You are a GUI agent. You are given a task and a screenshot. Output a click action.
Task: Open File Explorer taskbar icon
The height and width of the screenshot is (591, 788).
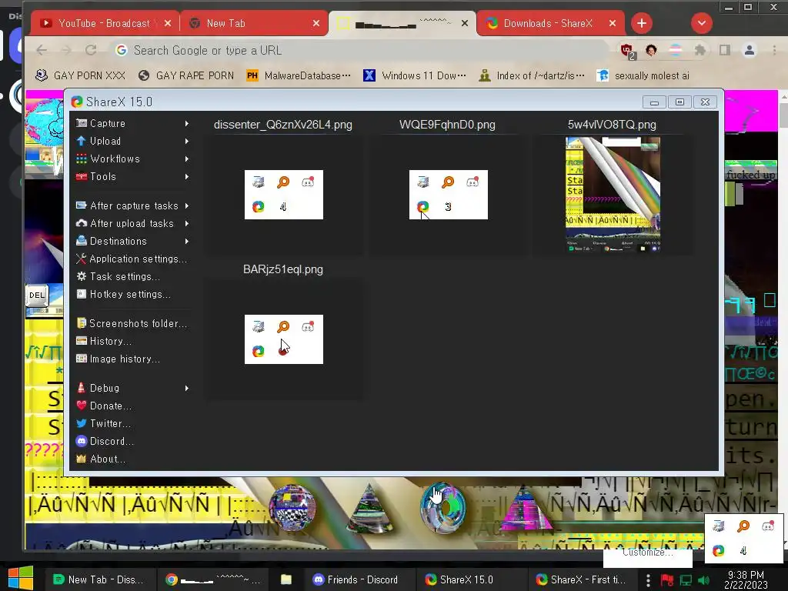click(286, 579)
